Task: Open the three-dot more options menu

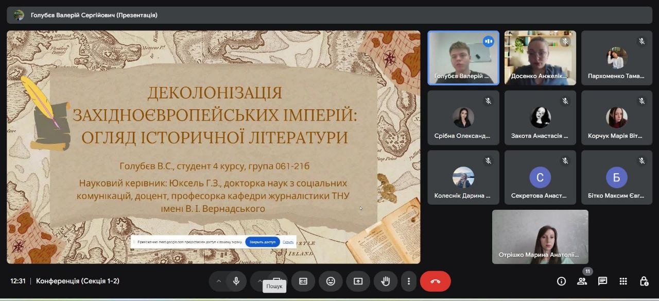Action: [408, 281]
